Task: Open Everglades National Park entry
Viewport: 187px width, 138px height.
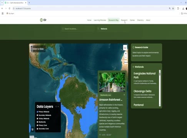Action: [145, 78]
